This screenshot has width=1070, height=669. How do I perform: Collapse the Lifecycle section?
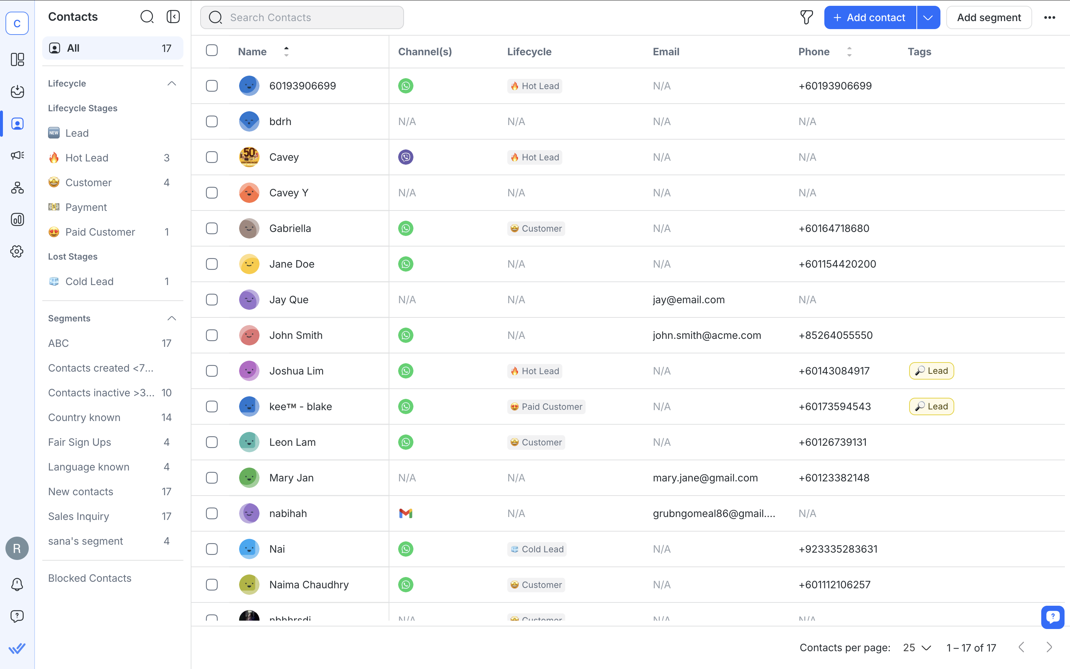point(172,83)
